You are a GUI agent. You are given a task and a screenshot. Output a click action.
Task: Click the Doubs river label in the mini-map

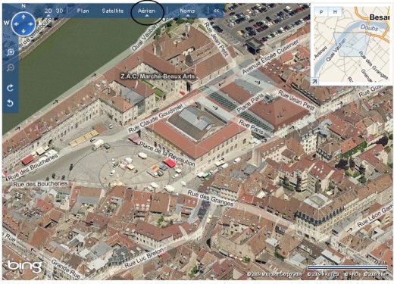click(369, 28)
